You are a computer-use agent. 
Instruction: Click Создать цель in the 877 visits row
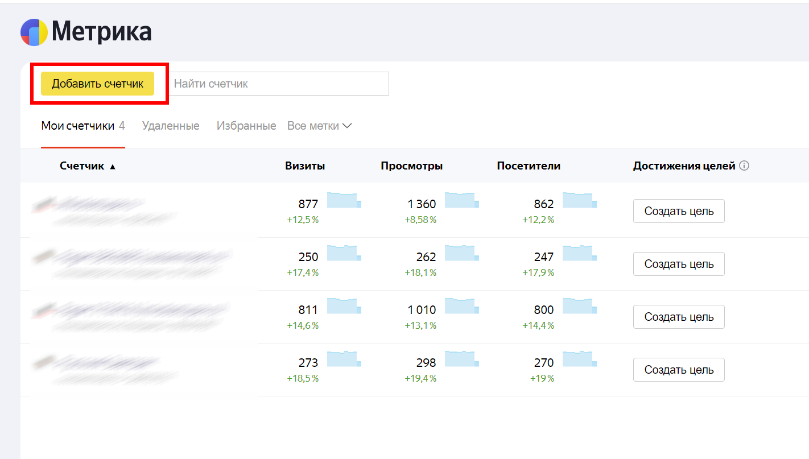point(678,211)
